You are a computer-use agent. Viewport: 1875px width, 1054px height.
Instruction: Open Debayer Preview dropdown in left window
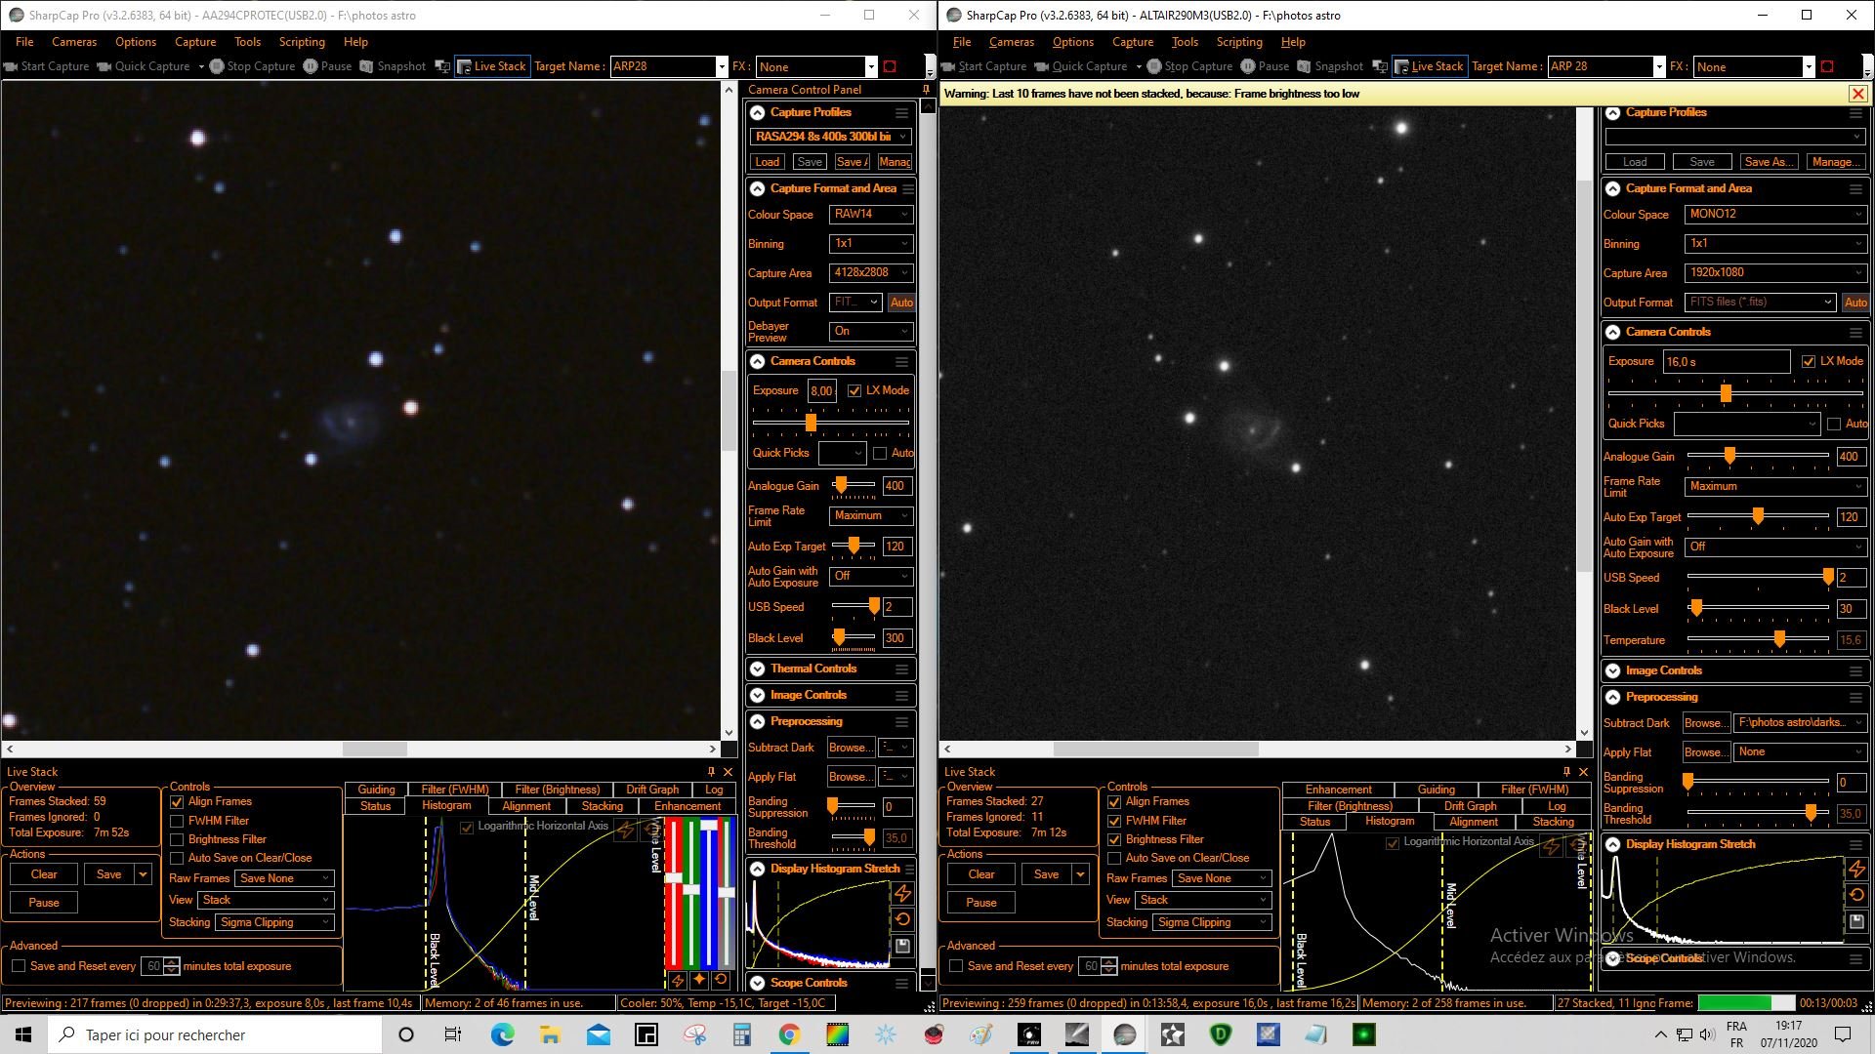pyautogui.click(x=871, y=332)
